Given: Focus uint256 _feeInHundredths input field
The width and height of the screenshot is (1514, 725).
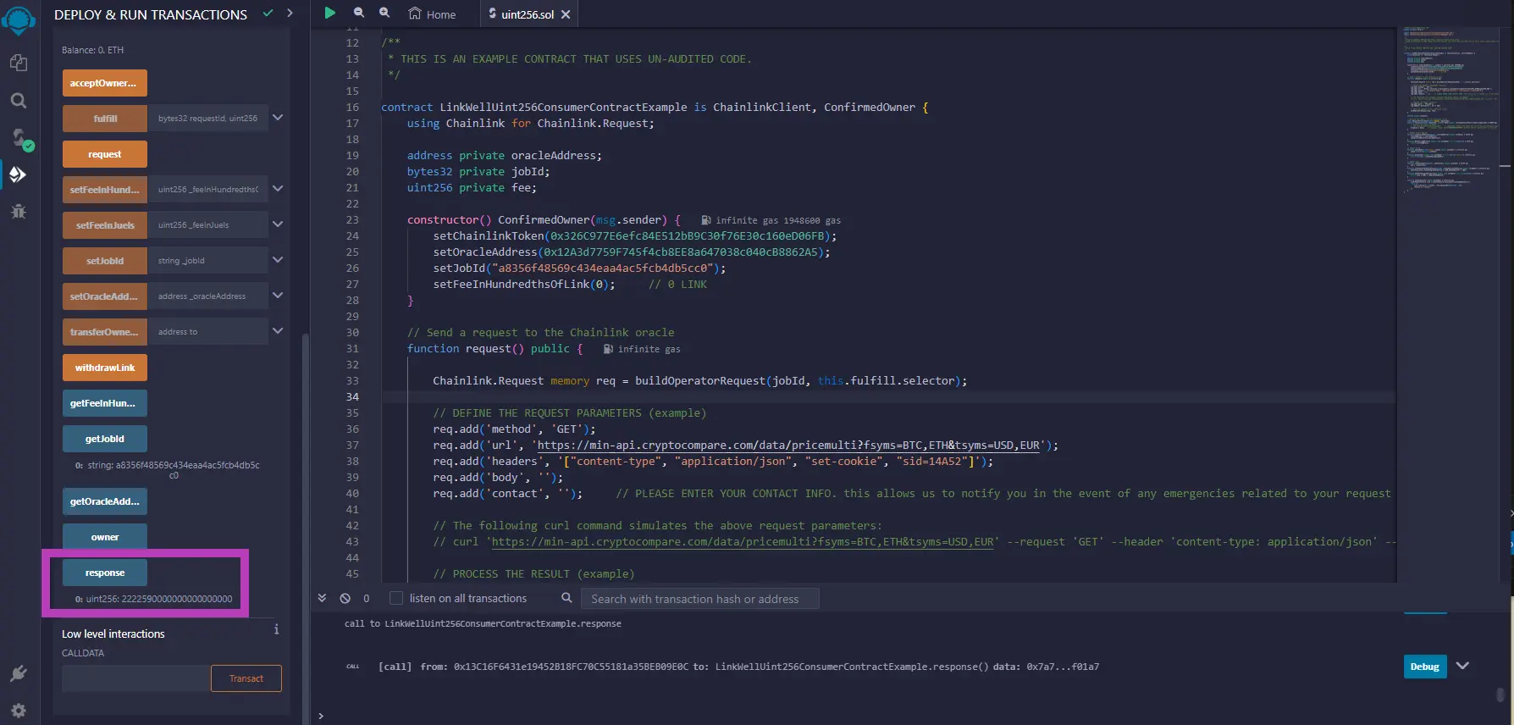Looking at the screenshot, I should pos(208,190).
